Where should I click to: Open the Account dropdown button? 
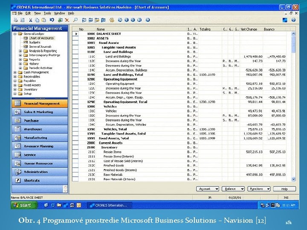208,189
